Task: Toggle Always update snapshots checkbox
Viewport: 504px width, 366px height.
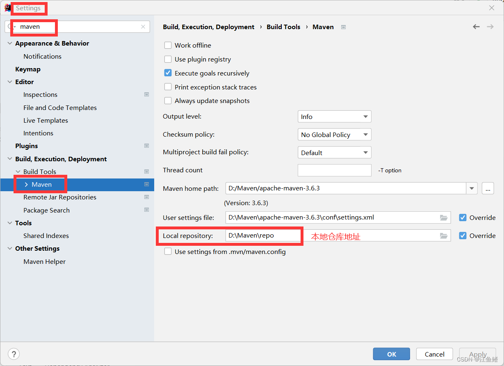Action: tap(168, 101)
